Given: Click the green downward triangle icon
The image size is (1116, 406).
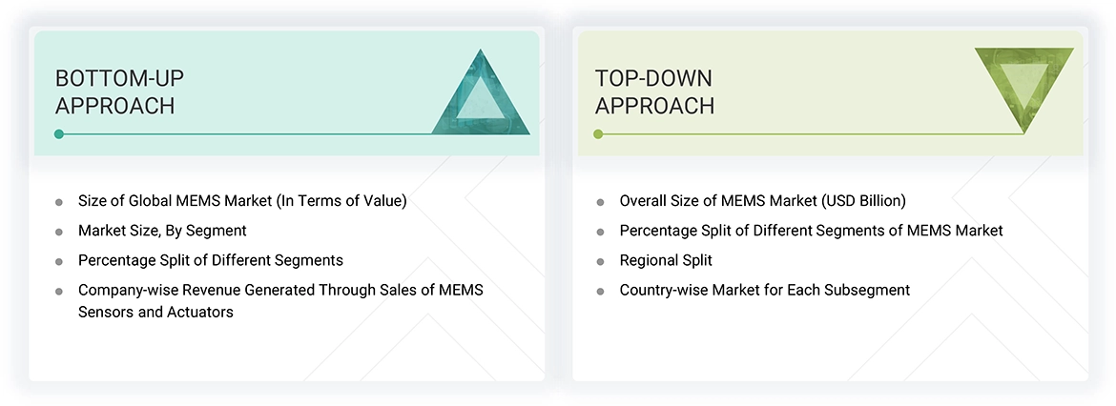Looking at the screenshot, I should click(x=1024, y=87).
